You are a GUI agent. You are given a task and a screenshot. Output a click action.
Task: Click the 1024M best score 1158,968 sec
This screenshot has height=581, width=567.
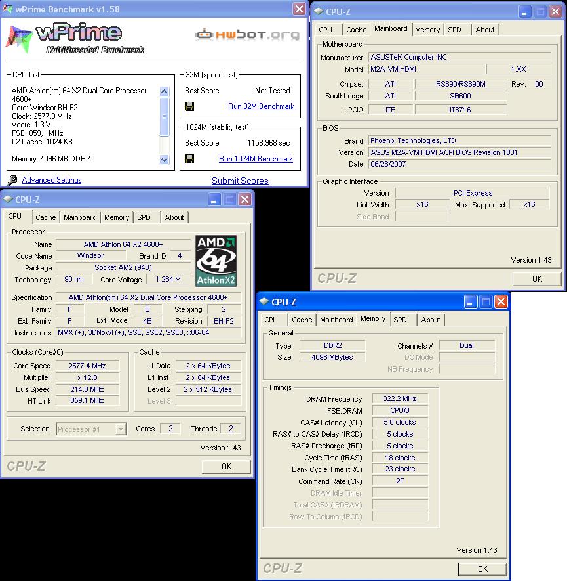[x=269, y=143]
